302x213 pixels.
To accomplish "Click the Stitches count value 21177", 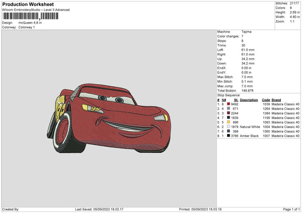I will click(x=295, y=4).
